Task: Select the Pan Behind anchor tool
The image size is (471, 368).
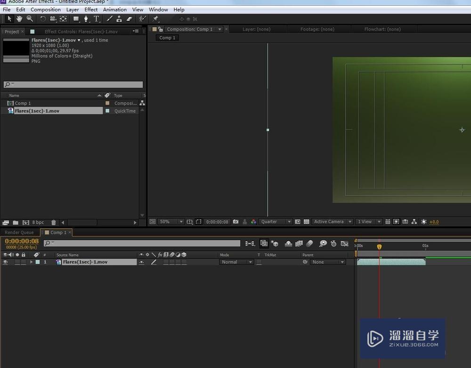Action: [63, 19]
